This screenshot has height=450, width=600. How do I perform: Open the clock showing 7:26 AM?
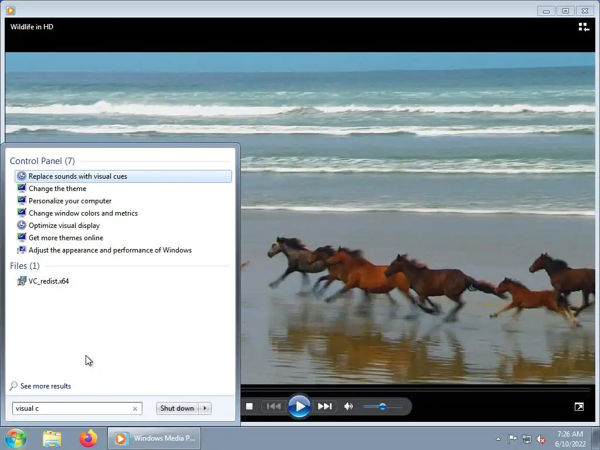click(570, 439)
